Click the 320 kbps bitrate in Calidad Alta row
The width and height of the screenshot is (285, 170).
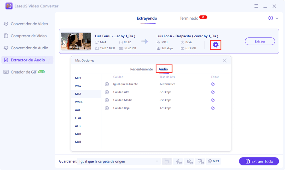(165, 92)
